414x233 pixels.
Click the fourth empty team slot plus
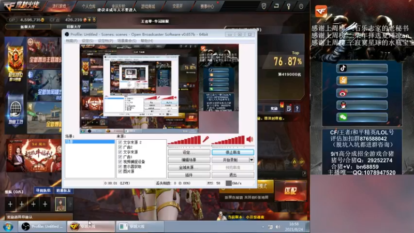tap(45, 204)
